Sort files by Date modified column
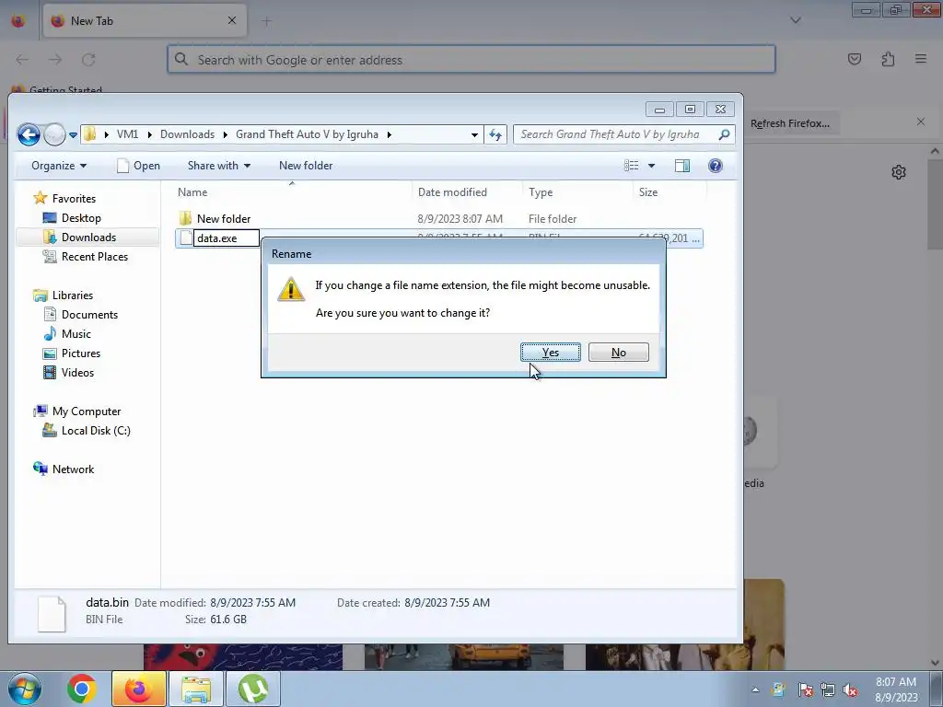The height and width of the screenshot is (707, 943). click(x=452, y=192)
